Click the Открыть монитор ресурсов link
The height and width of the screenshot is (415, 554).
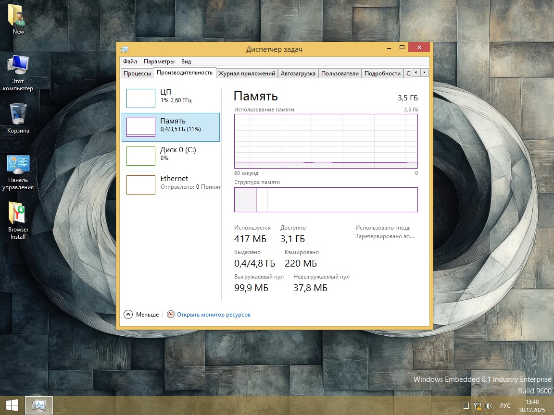pos(214,315)
